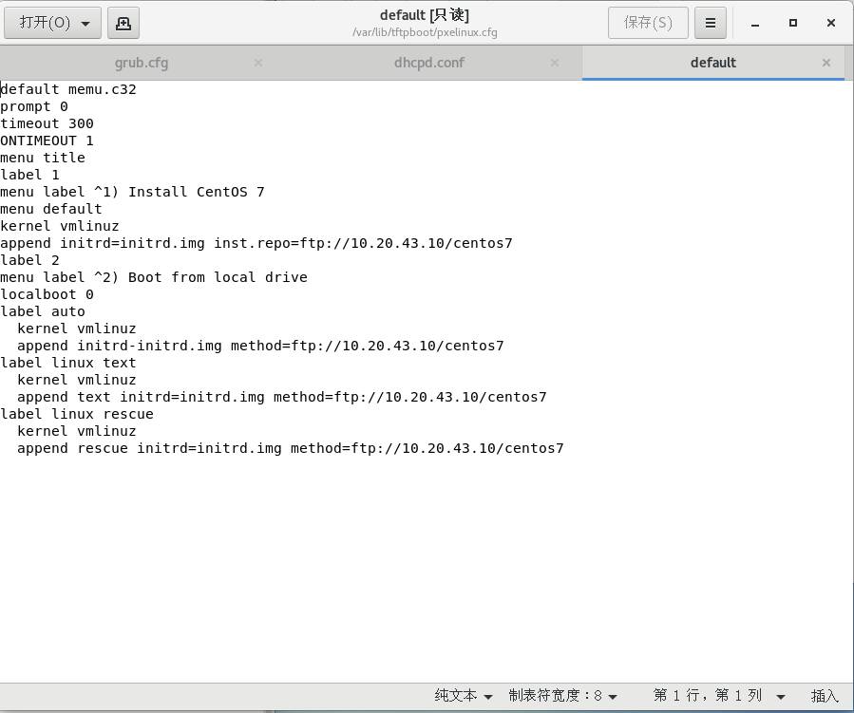The width and height of the screenshot is (854, 713).
Task: Close the dhcpd.conf tab
Action: [x=553, y=63]
